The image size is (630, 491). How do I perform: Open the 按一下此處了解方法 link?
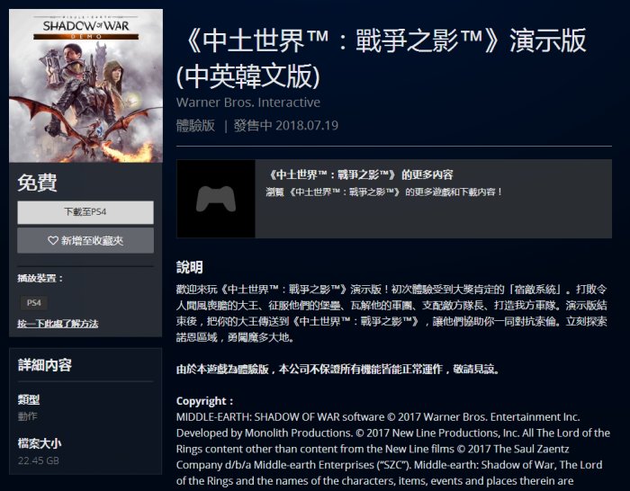[58, 324]
